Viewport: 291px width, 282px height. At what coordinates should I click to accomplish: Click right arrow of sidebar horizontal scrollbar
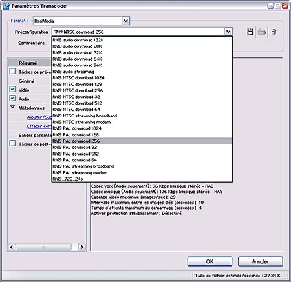(81, 247)
